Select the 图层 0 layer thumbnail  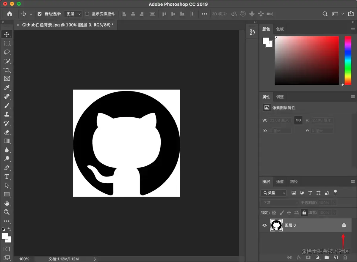pos(276,225)
